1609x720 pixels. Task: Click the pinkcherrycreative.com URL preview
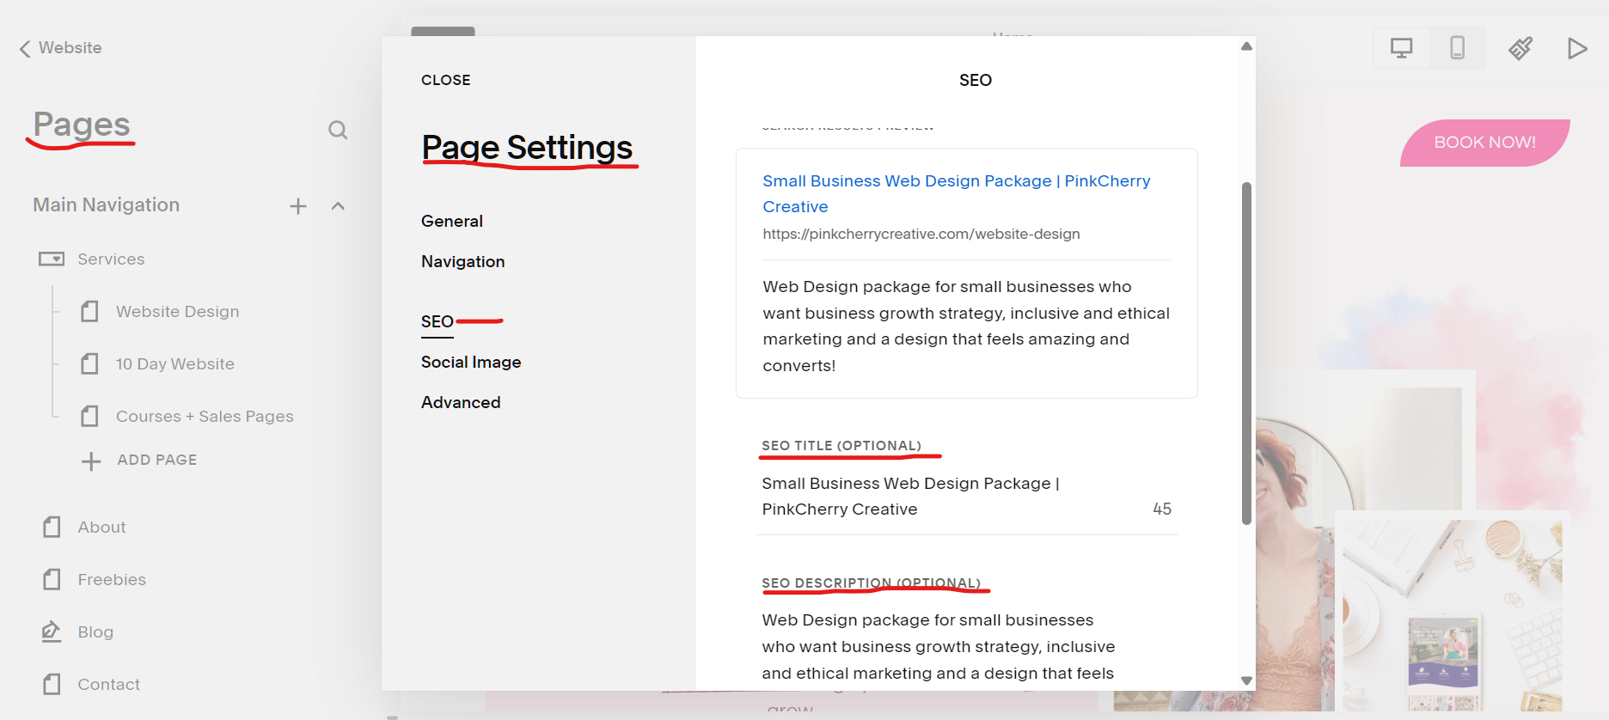tap(921, 234)
